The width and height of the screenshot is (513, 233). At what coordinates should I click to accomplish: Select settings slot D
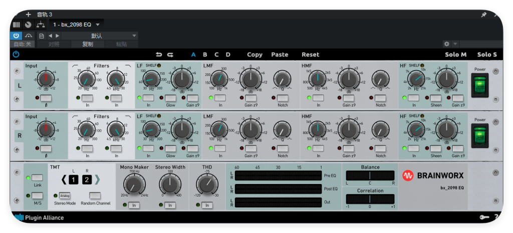pos(228,54)
